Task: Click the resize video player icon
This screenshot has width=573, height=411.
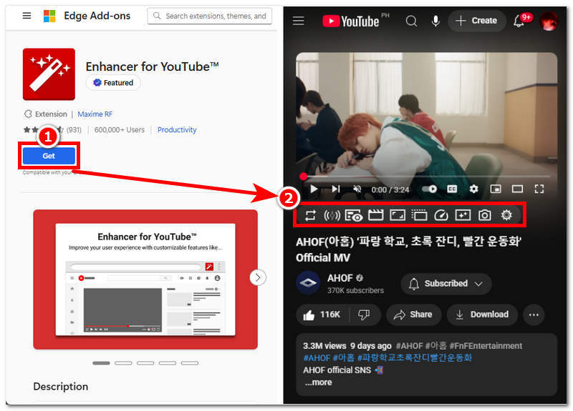Action: tap(398, 215)
